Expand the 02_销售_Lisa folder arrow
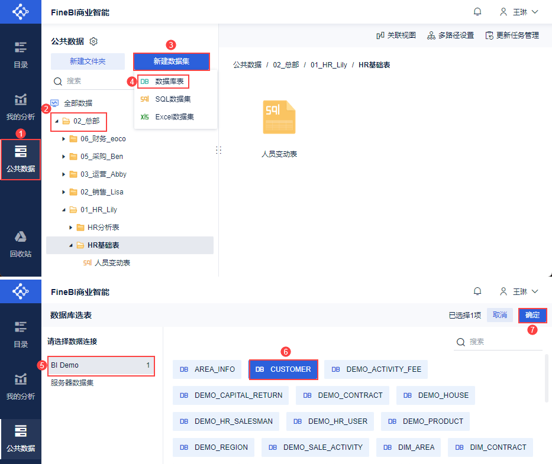 pyautogui.click(x=64, y=192)
